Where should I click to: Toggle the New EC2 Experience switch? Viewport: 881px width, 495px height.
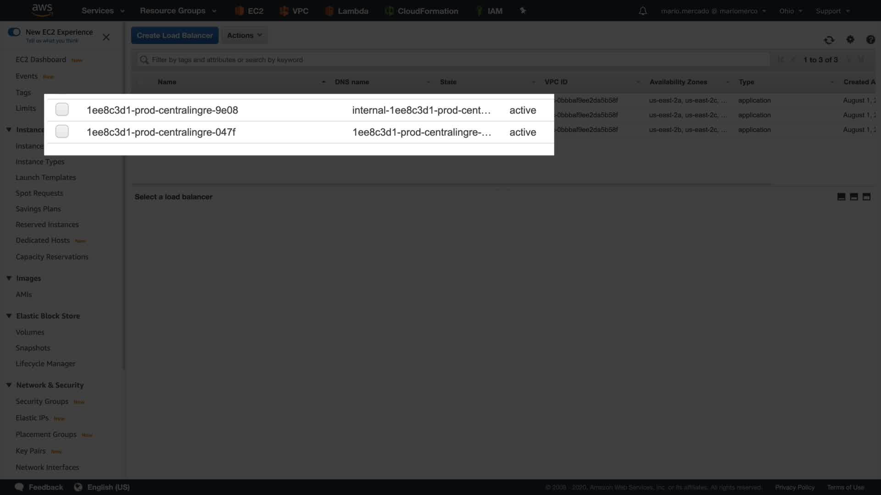(x=14, y=32)
